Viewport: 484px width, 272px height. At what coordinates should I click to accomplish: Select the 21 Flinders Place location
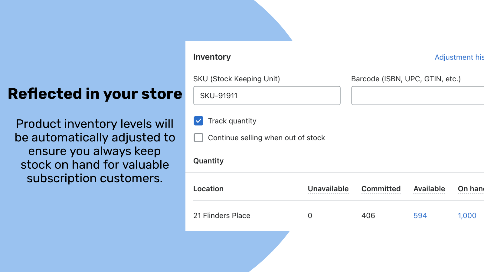[x=222, y=215]
